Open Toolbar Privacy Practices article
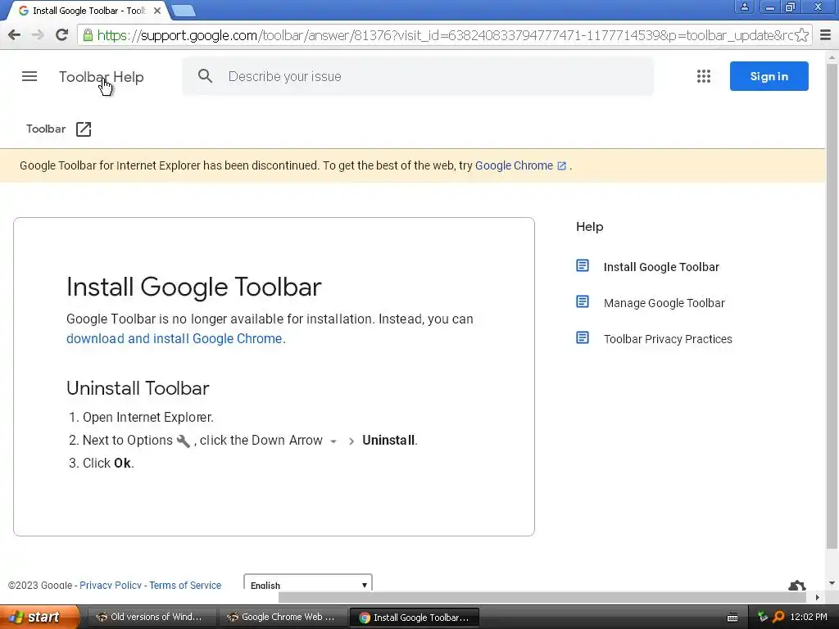 tap(668, 339)
